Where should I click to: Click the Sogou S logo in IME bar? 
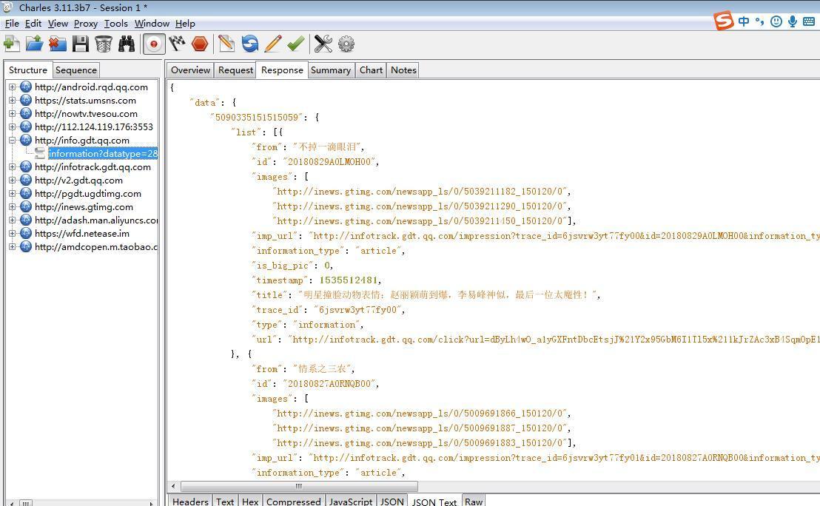point(725,21)
